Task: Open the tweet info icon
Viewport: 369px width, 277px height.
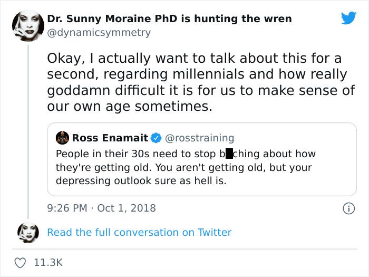Action: [348, 208]
